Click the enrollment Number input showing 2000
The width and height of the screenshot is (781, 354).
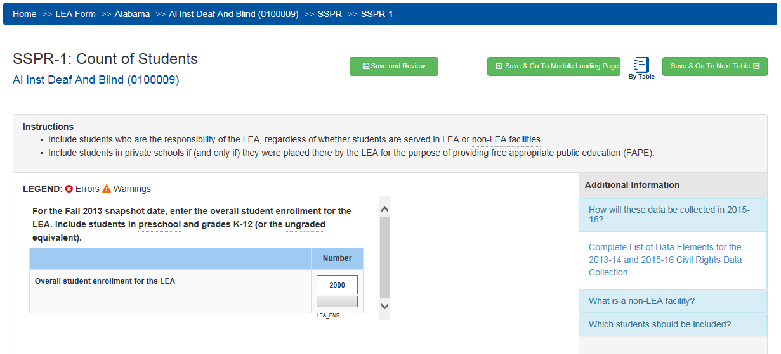[337, 285]
